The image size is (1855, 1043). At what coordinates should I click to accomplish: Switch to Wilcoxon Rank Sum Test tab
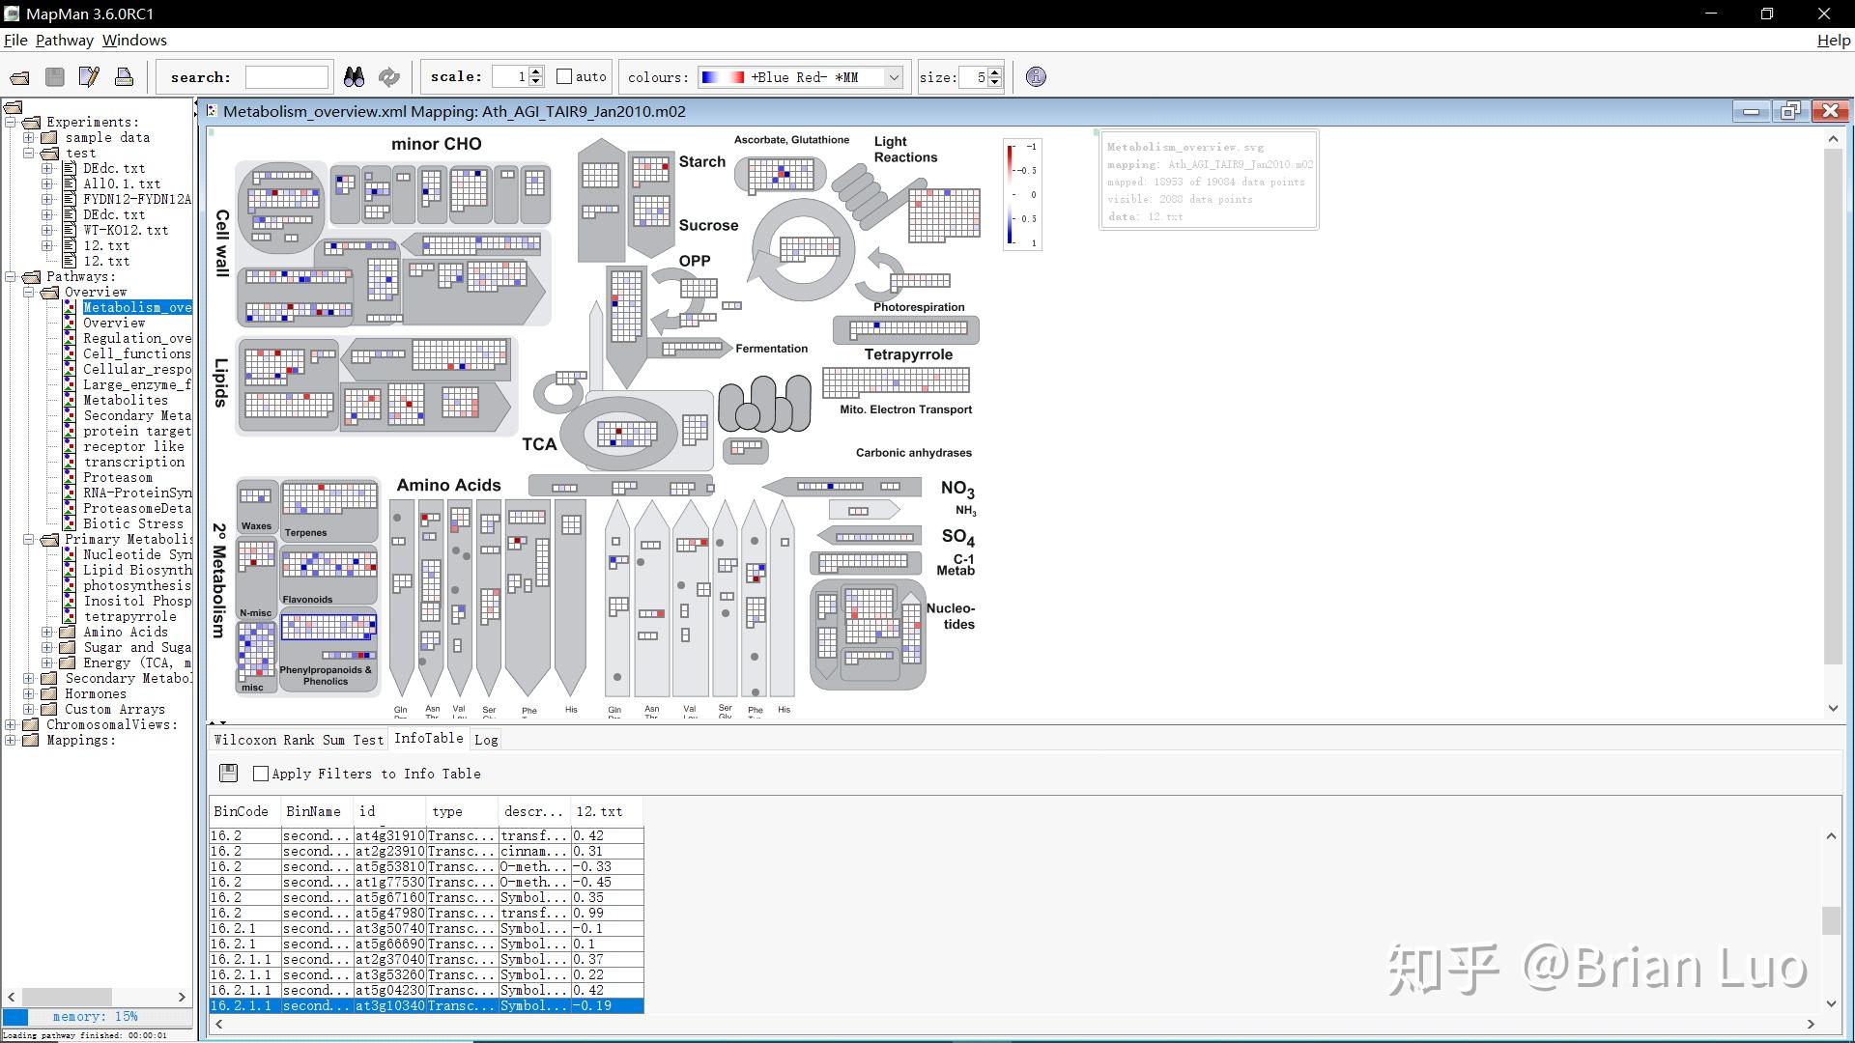pos(299,740)
